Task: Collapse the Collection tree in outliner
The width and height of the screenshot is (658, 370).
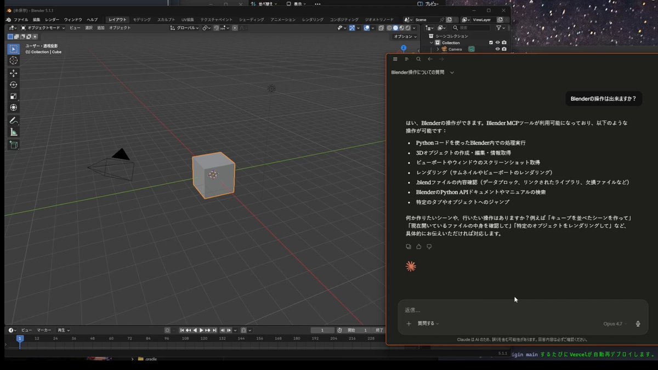Action: [x=431, y=43]
